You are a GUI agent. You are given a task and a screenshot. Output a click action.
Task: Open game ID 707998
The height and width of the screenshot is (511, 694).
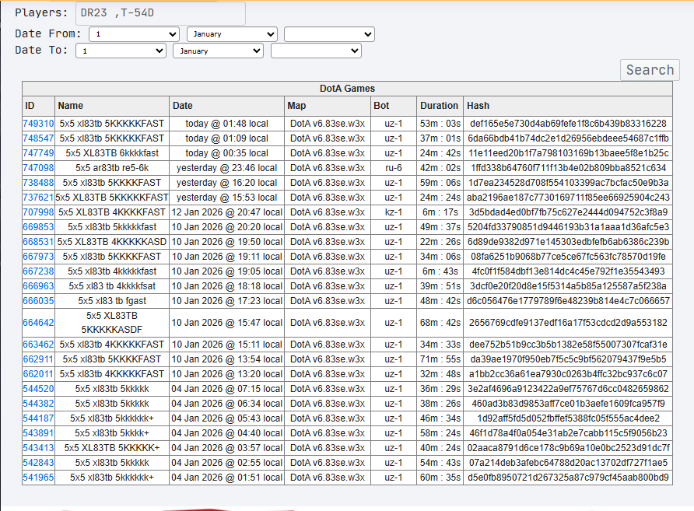coord(38,212)
